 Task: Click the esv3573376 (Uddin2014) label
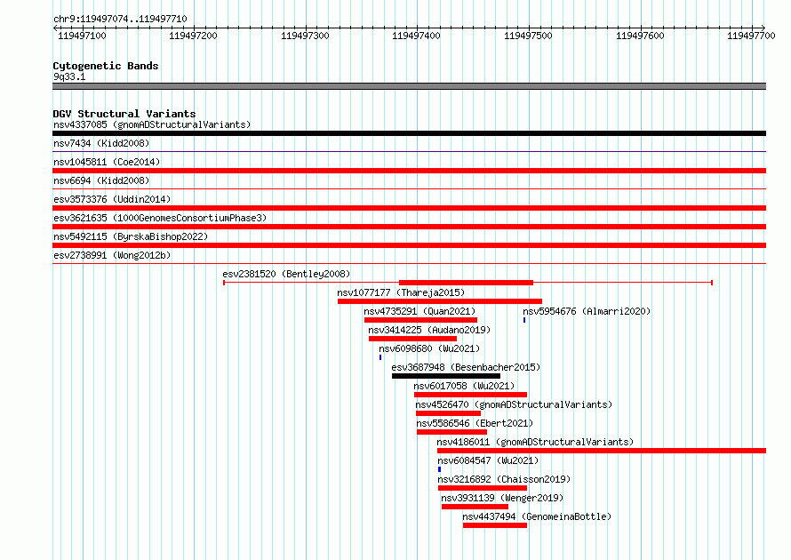coord(112,199)
